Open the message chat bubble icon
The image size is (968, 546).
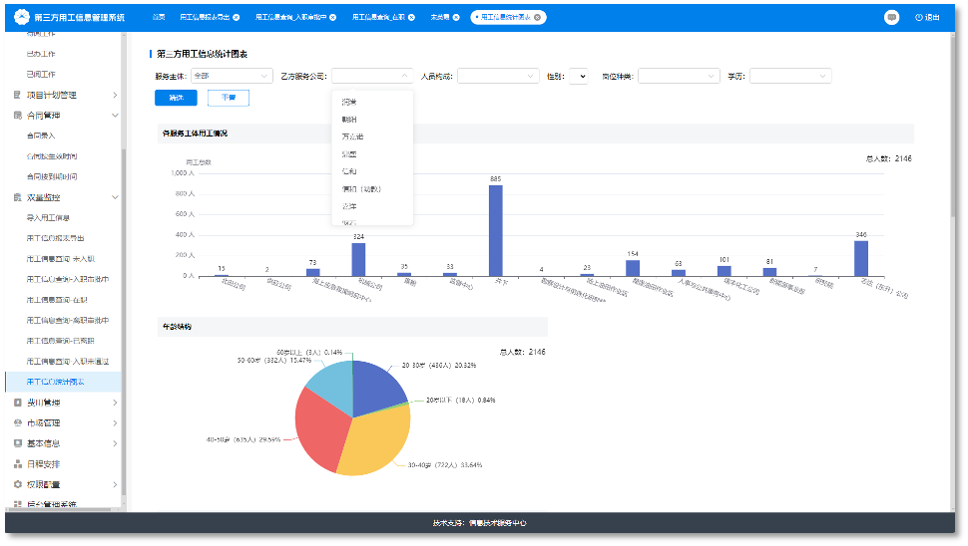(x=891, y=18)
